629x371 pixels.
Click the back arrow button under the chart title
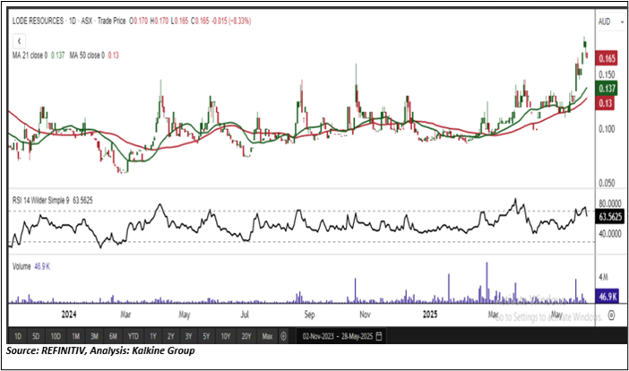pyautogui.click(x=19, y=41)
